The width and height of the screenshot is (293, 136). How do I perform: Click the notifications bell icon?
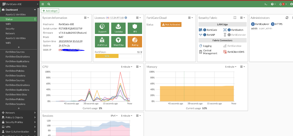280,4
